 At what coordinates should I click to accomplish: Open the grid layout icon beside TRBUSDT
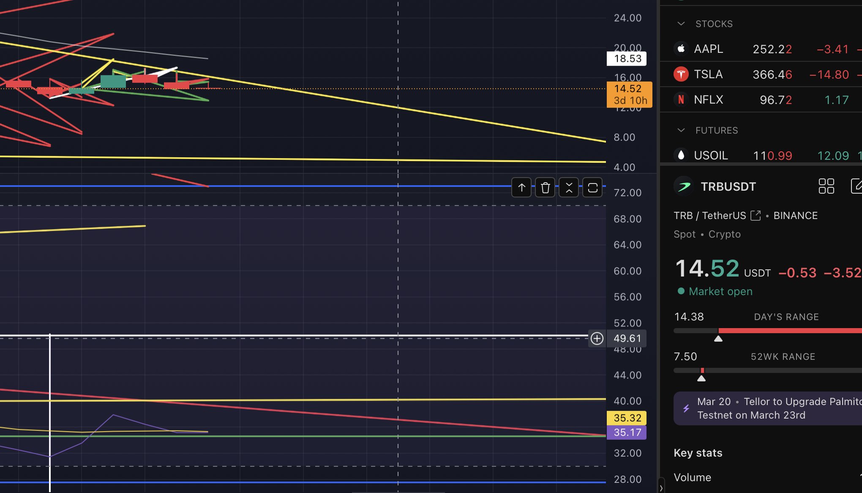tap(826, 186)
